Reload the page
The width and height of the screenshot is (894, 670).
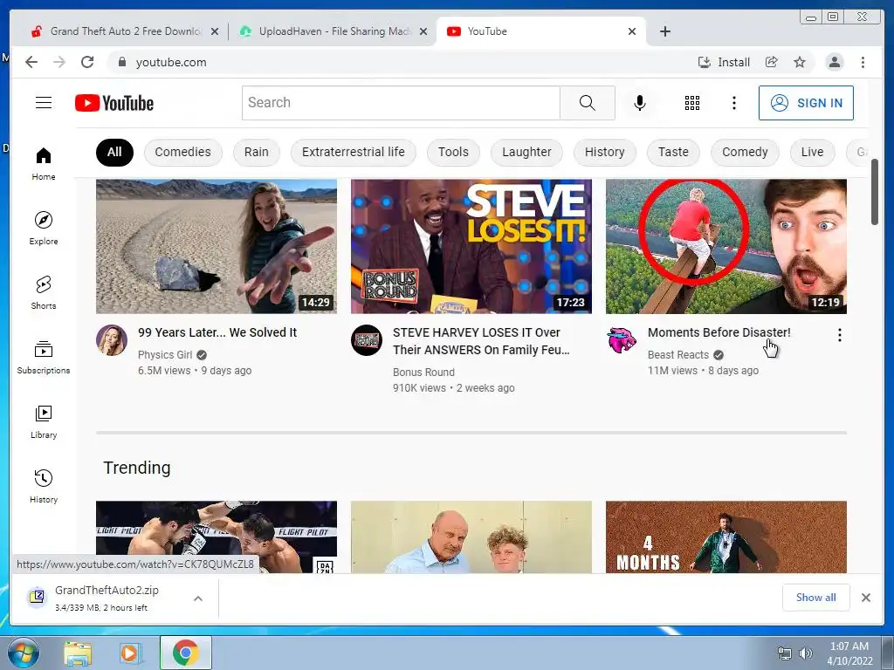coord(87,62)
